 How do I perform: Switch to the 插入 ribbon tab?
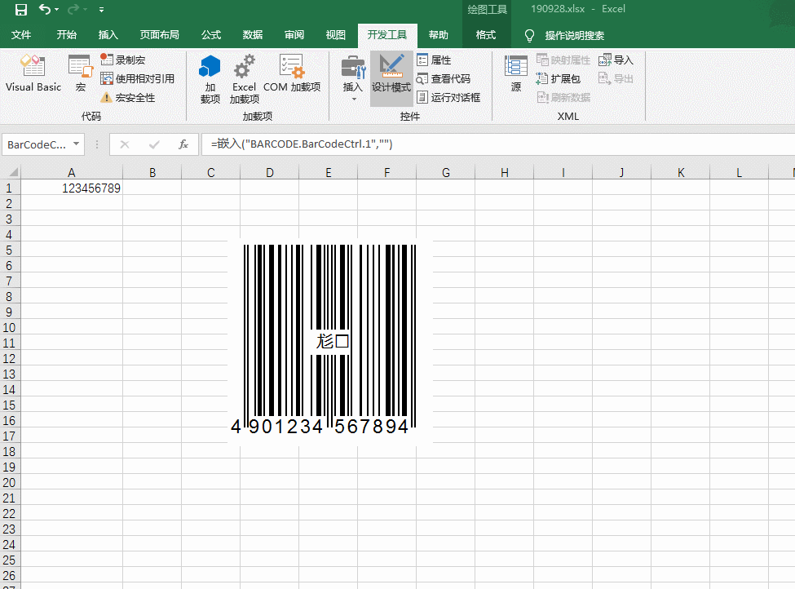click(x=108, y=35)
